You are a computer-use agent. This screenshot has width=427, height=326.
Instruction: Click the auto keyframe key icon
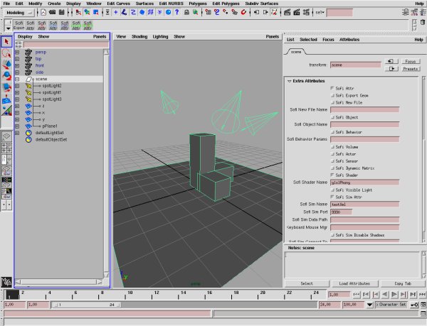tap(414, 305)
